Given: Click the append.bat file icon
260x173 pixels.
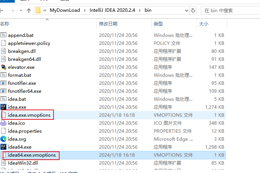Looking at the screenshot, I should (3, 35).
